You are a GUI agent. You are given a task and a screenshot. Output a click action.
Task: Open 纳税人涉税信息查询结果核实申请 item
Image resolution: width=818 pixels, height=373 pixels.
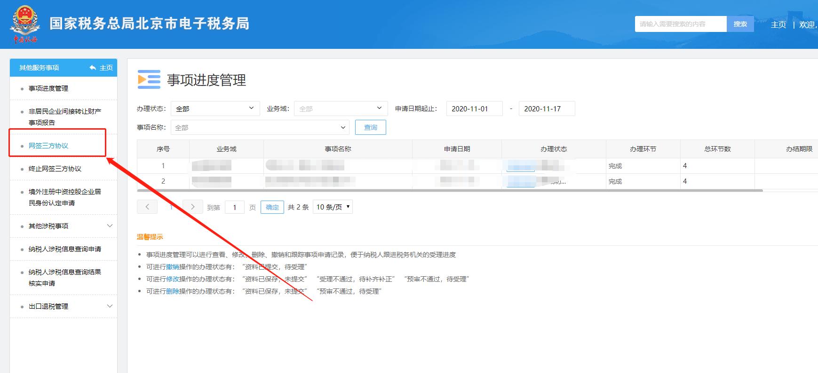pos(65,278)
